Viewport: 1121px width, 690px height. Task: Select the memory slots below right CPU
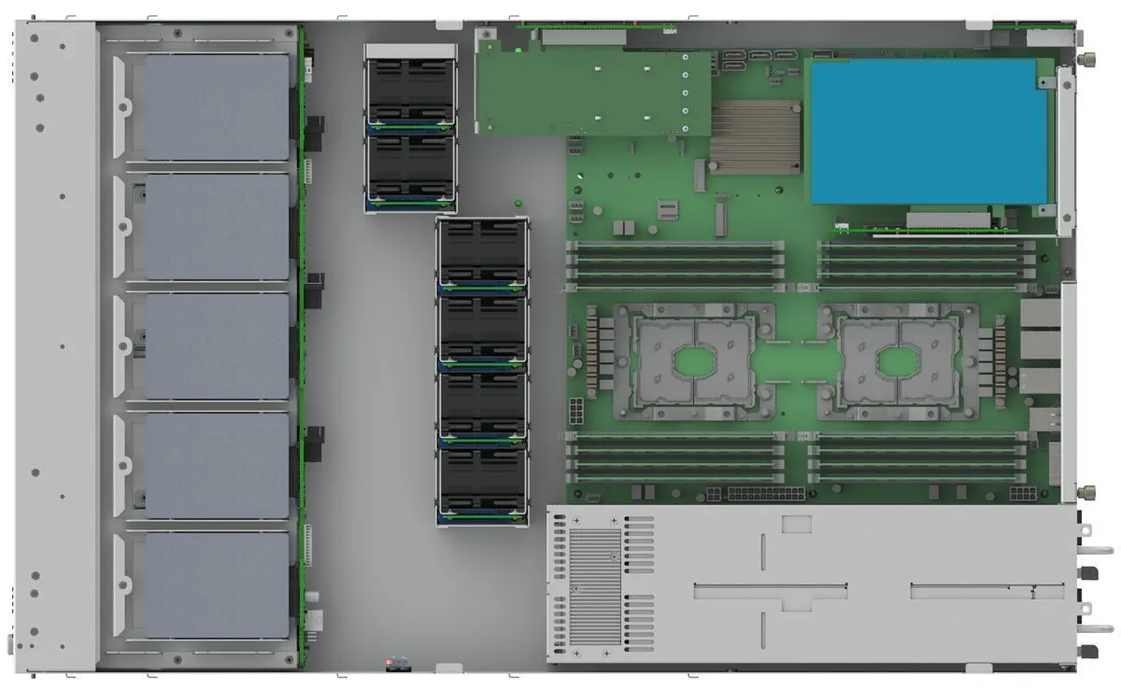pos(919,457)
